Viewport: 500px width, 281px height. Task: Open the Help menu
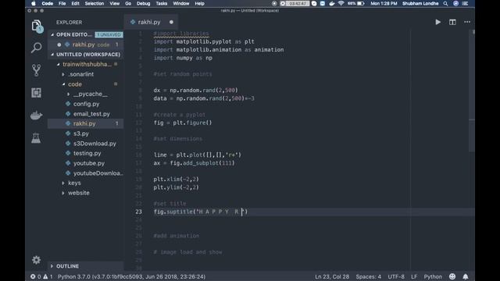(200, 3)
